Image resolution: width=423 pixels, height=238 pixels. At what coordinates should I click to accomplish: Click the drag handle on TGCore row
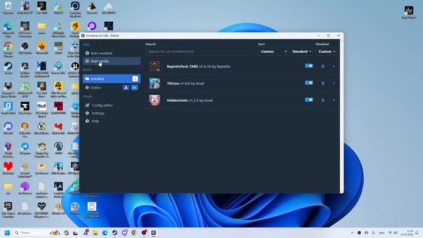click(x=323, y=83)
